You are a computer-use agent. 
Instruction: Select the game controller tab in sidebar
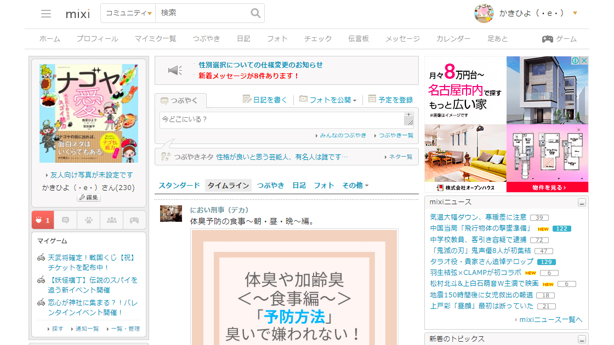click(x=134, y=220)
